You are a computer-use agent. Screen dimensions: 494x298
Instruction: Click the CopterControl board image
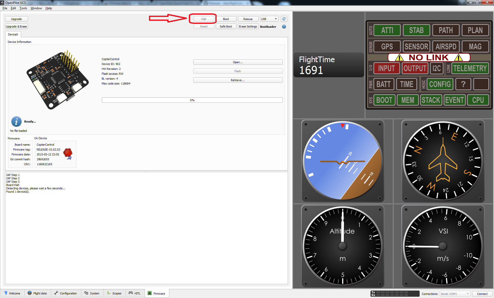coord(57,80)
